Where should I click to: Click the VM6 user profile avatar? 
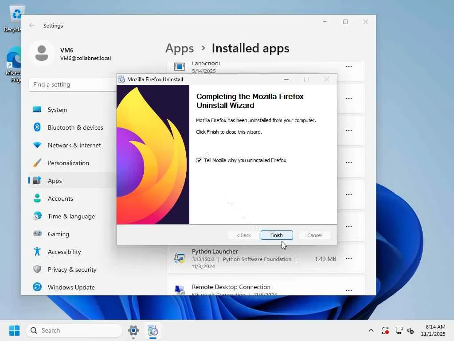(x=41, y=53)
